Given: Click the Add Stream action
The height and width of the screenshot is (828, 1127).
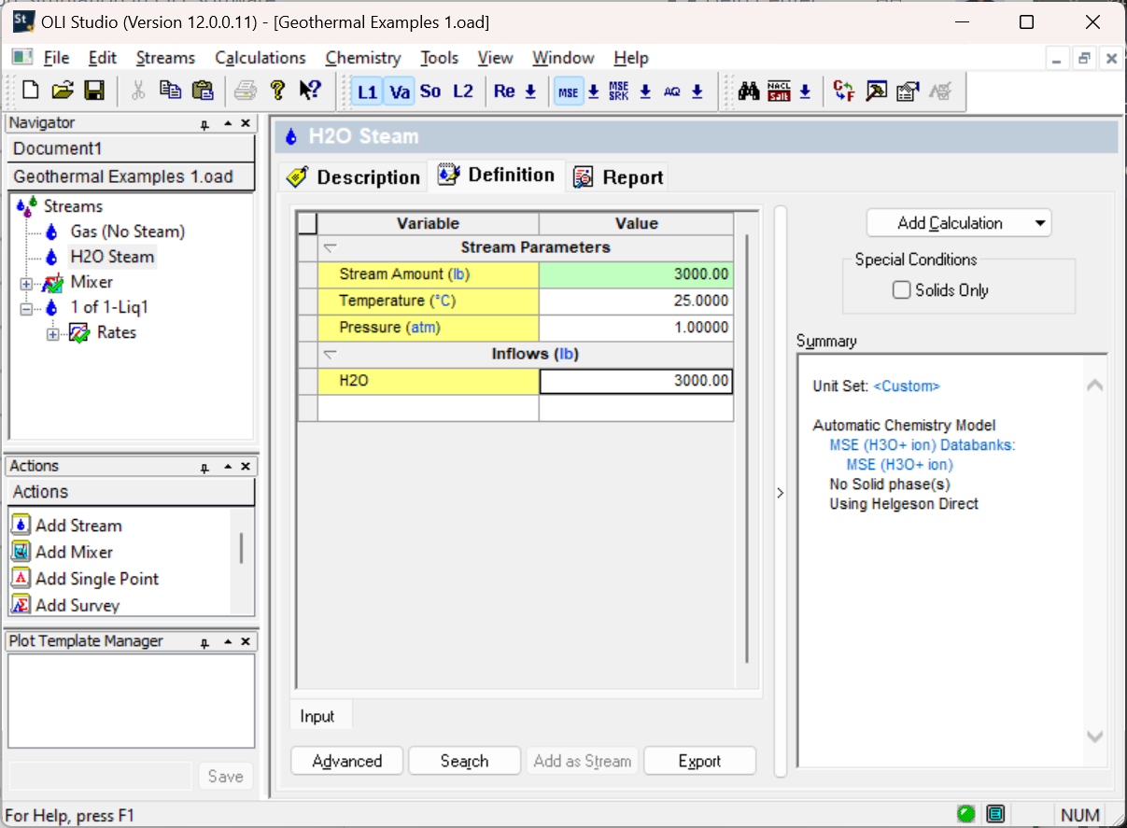Looking at the screenshot, I should coord(78,526).
